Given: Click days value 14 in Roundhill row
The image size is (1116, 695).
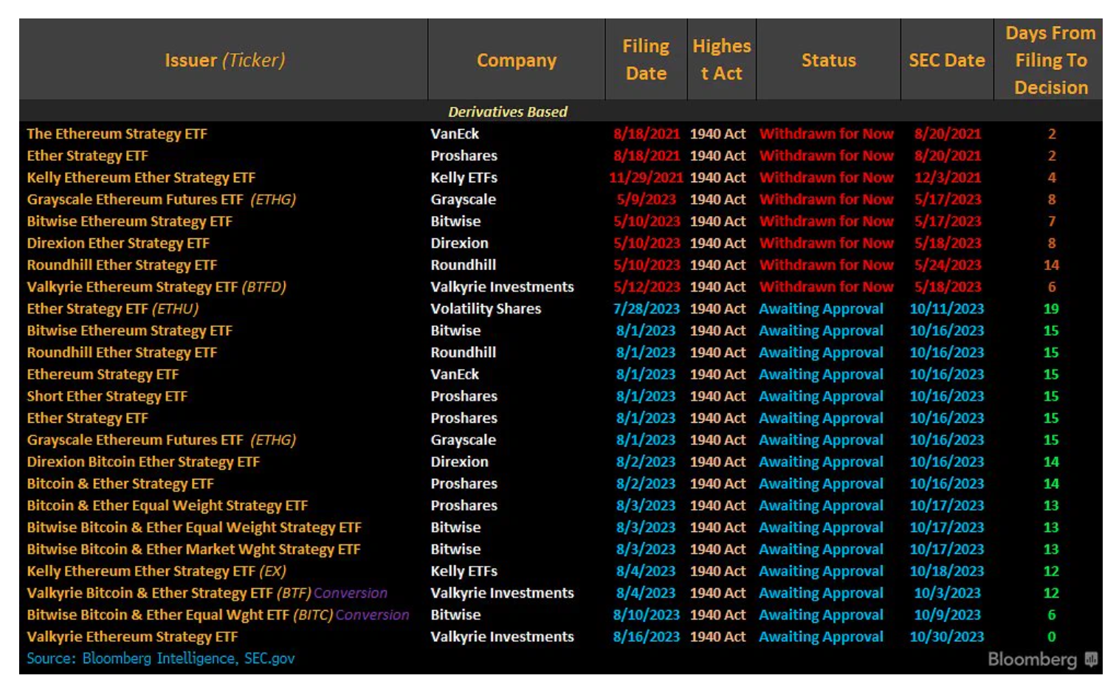Looking at the screenshot, I should [x=1051, y=265].
